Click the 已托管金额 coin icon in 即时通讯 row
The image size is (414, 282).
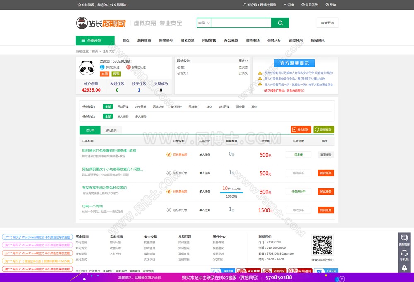(169, 154)
